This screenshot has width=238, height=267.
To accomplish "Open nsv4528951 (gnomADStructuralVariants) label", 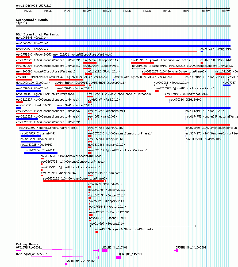I will click(83, 54).
